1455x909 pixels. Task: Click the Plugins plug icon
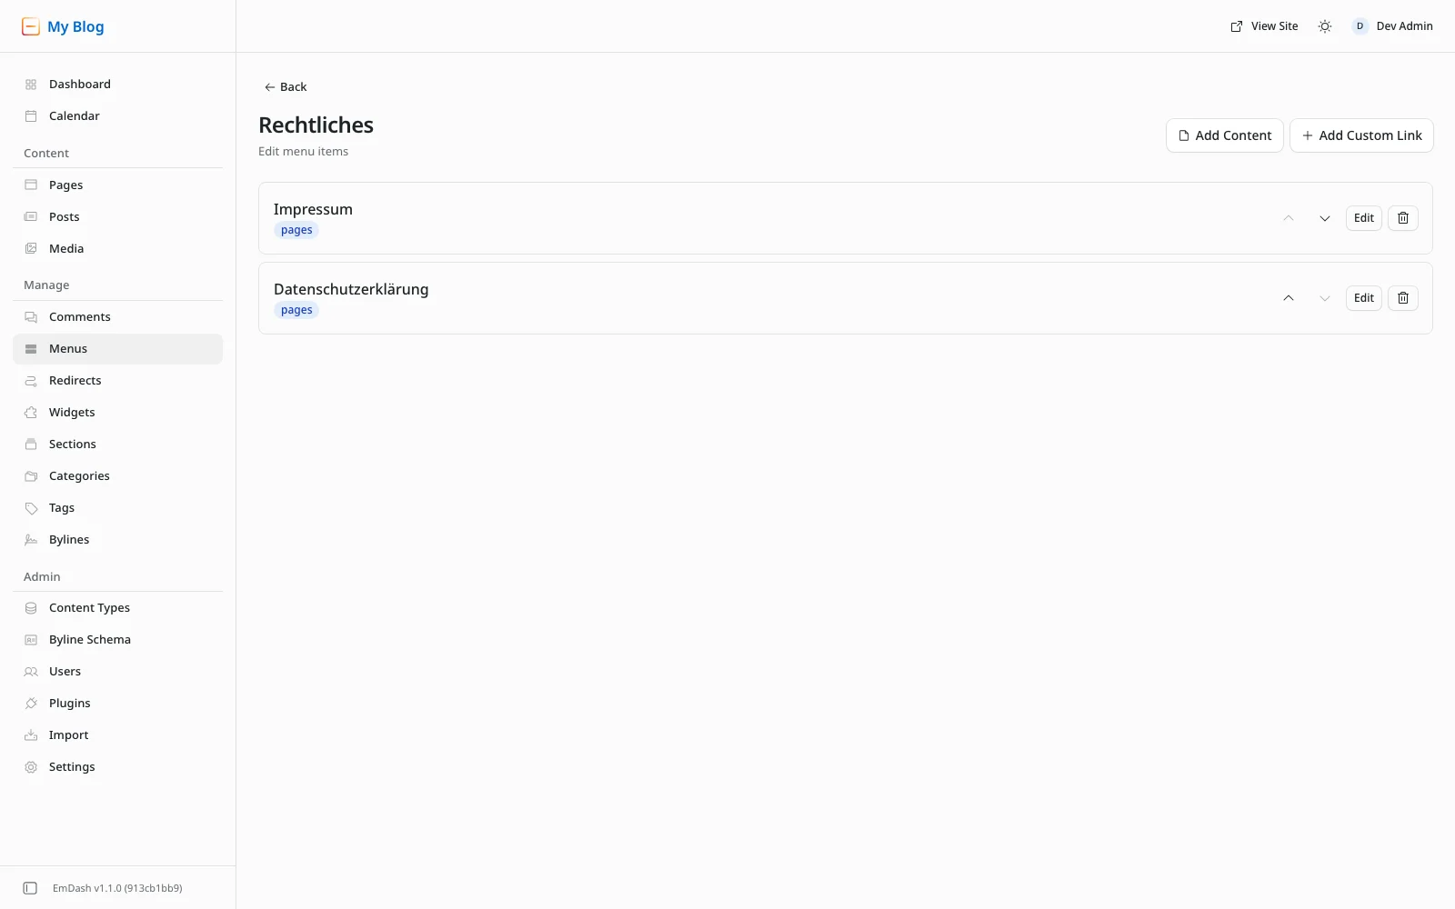point(31,704)
